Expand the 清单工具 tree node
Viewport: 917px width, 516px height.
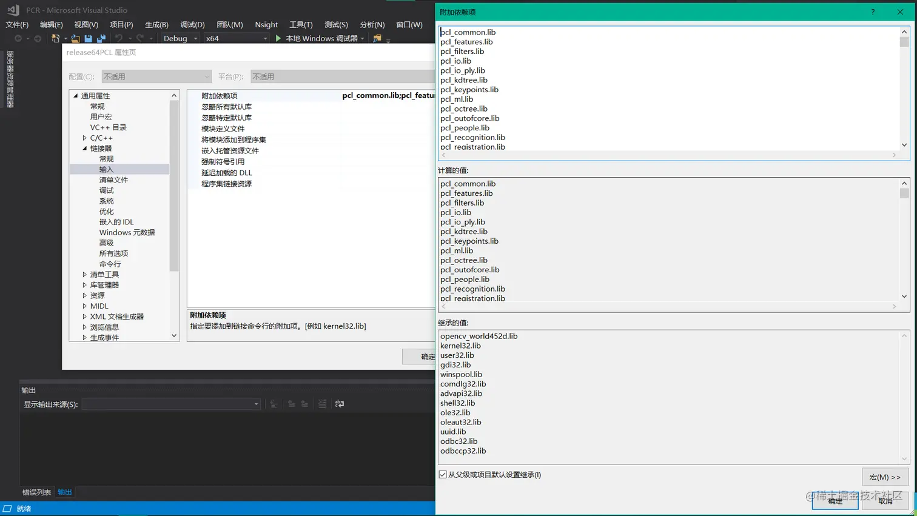pyautogui.click(x=85, y=274)
